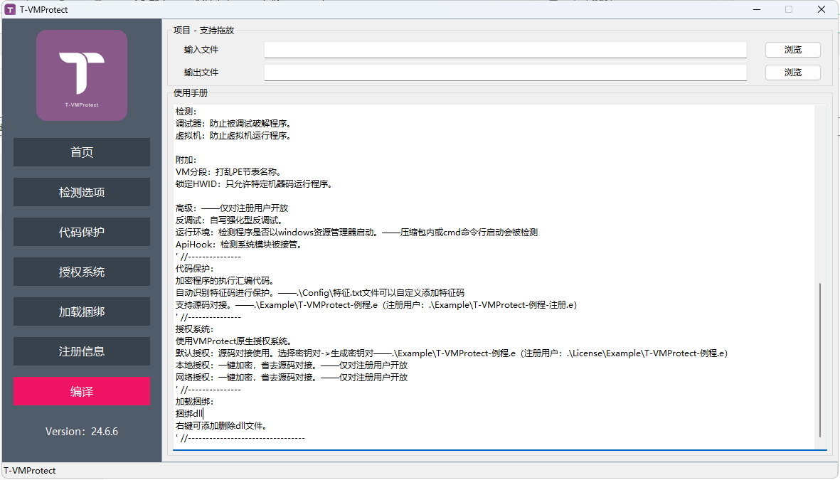The width and height of the screenshot is (840, 480).
Task: Close the T-VMProtect window
Action: pyautogui.click(x=822, y=10)
